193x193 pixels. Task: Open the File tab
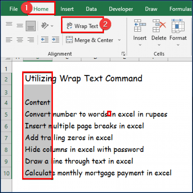click(x=14, y=9)
